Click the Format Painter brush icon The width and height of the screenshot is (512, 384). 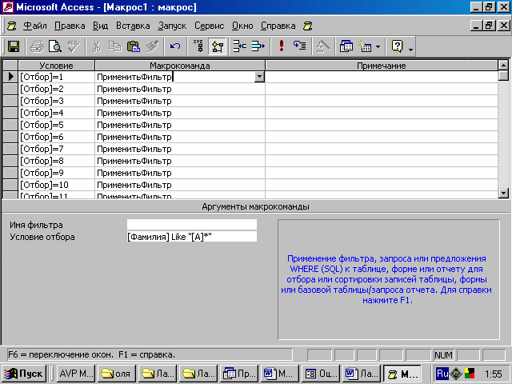(152, 46)
